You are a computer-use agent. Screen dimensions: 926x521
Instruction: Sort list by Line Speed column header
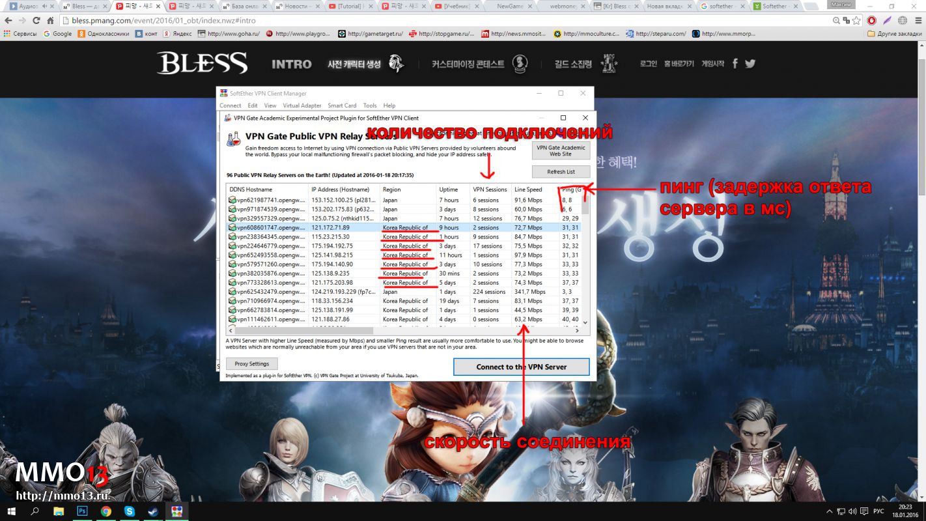click(x=535, y=190)
